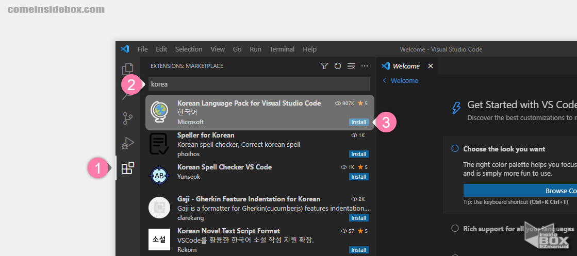Click publisher name Microsoft
Viewport: 577px width, 256px height.
[190, 122]
